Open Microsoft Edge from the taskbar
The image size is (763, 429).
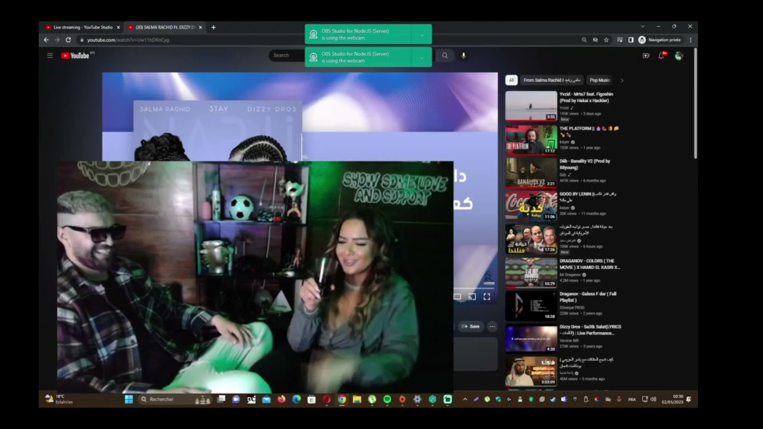296,399
